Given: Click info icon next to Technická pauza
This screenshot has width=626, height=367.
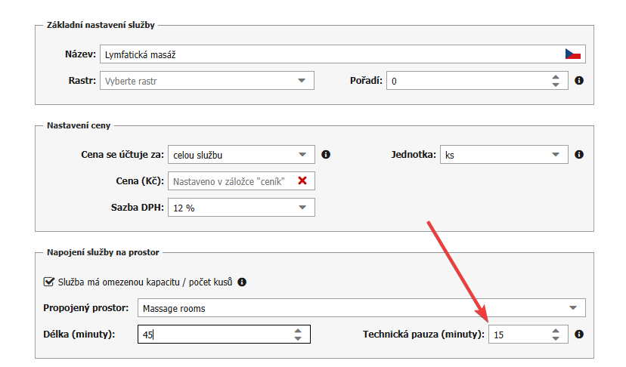Looking at the screenshot, I should (579, 334).
